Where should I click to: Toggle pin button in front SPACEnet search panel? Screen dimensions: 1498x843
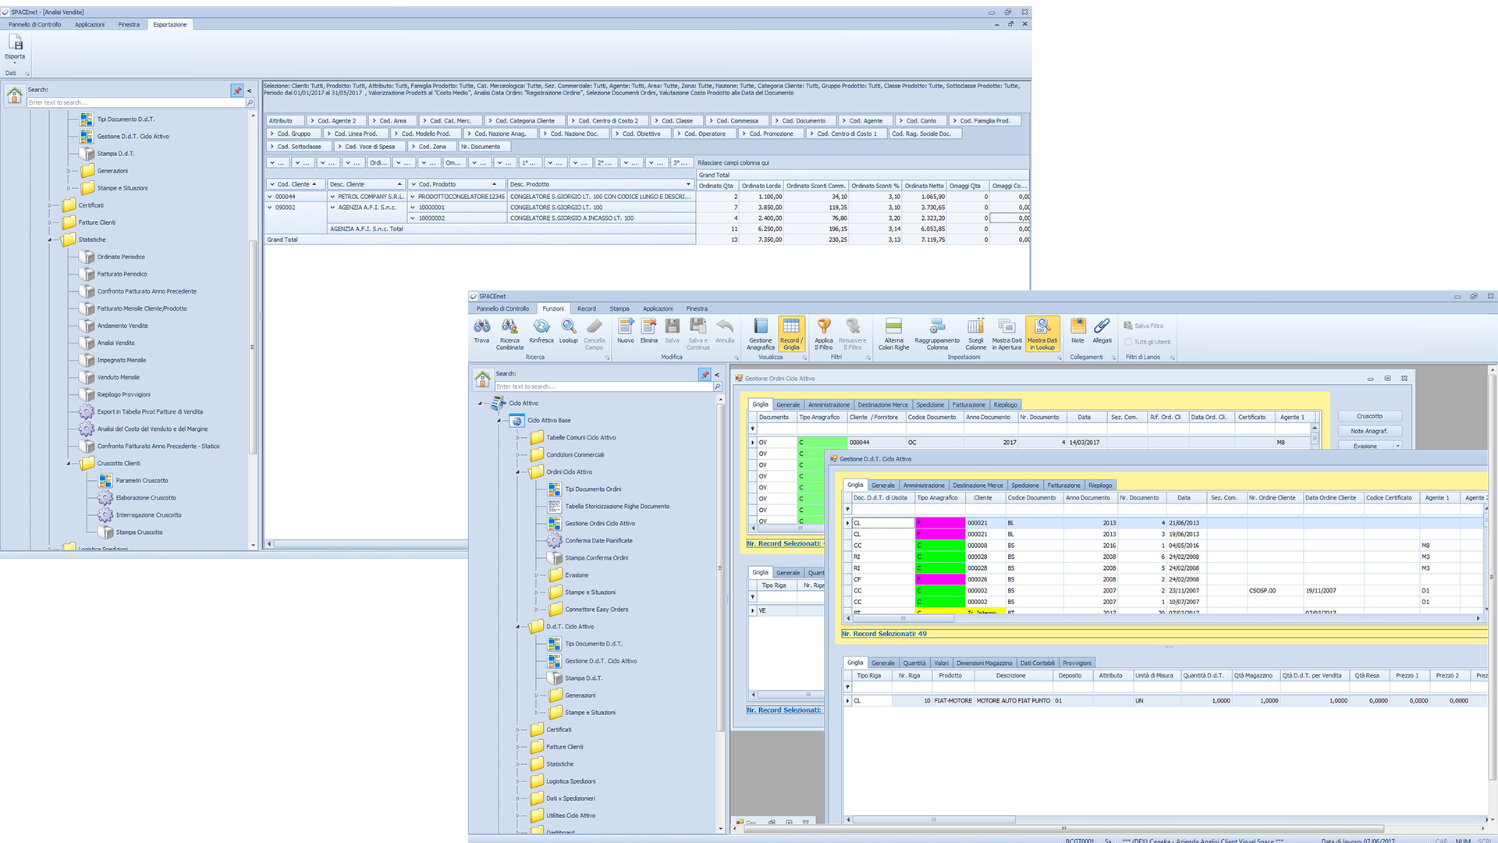705,375
